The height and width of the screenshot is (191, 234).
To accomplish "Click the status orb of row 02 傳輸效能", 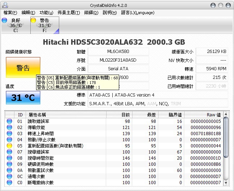I will click(9, 127).
